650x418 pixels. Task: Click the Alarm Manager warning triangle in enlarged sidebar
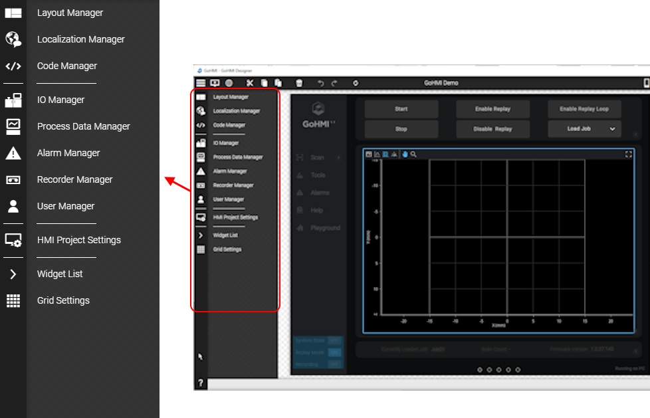[x=13, y=154]
